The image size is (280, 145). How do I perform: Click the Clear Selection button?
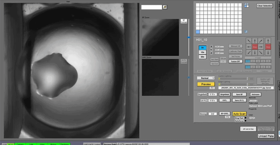pyautogui.click(x=265, y=6)
